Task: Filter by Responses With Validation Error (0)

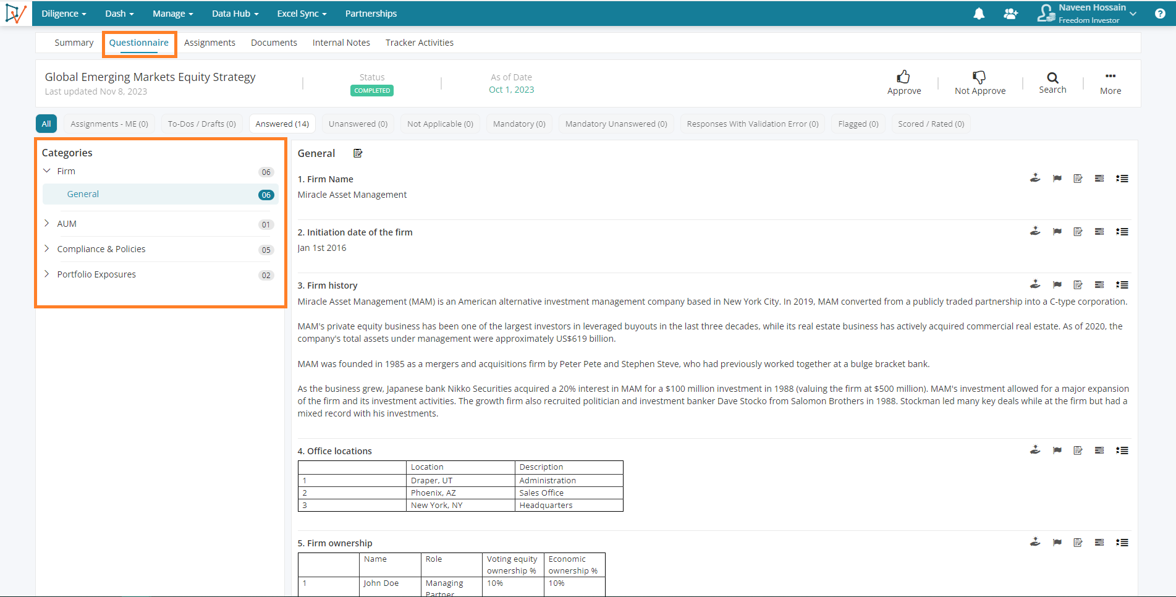Action: (x=753, y=124)
